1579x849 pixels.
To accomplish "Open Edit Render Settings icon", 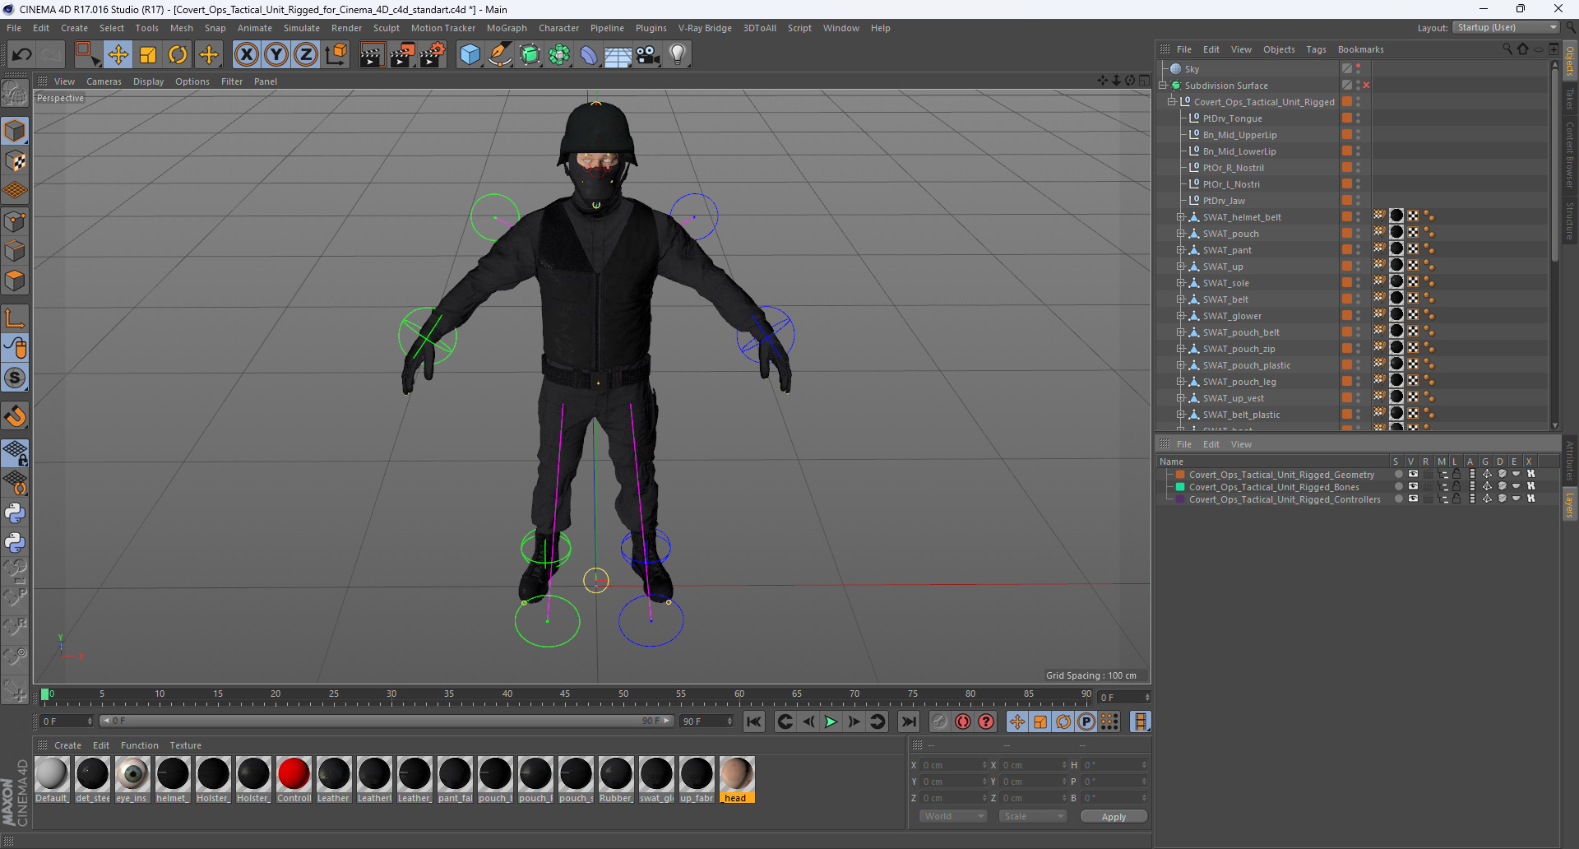I will click(433, 55).
